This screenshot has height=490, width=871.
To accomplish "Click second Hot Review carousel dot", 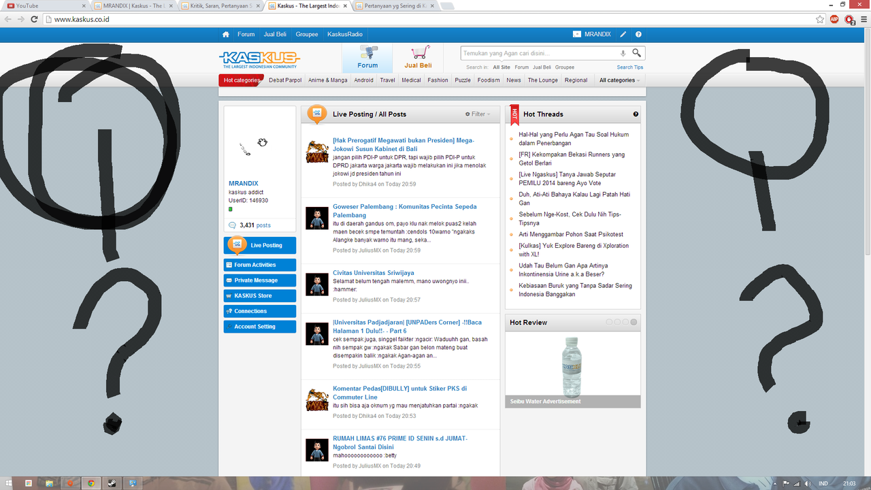I will (x=617, y=322).
